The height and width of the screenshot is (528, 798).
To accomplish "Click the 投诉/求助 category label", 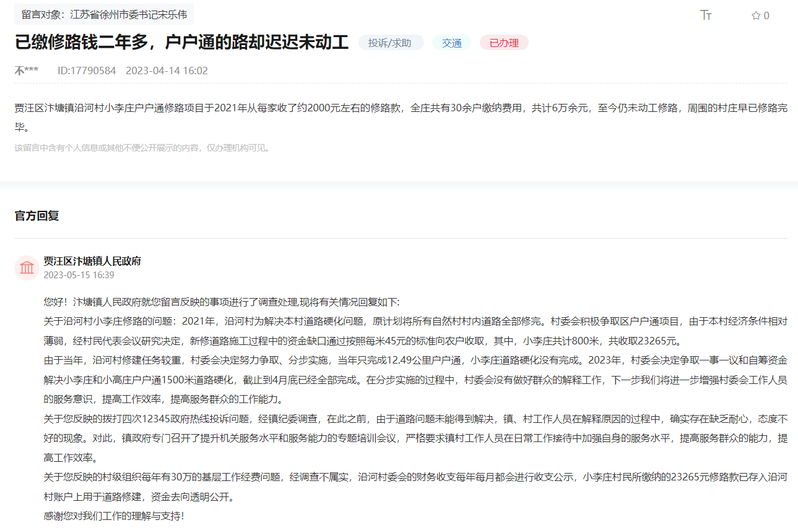I will (391, 42).
